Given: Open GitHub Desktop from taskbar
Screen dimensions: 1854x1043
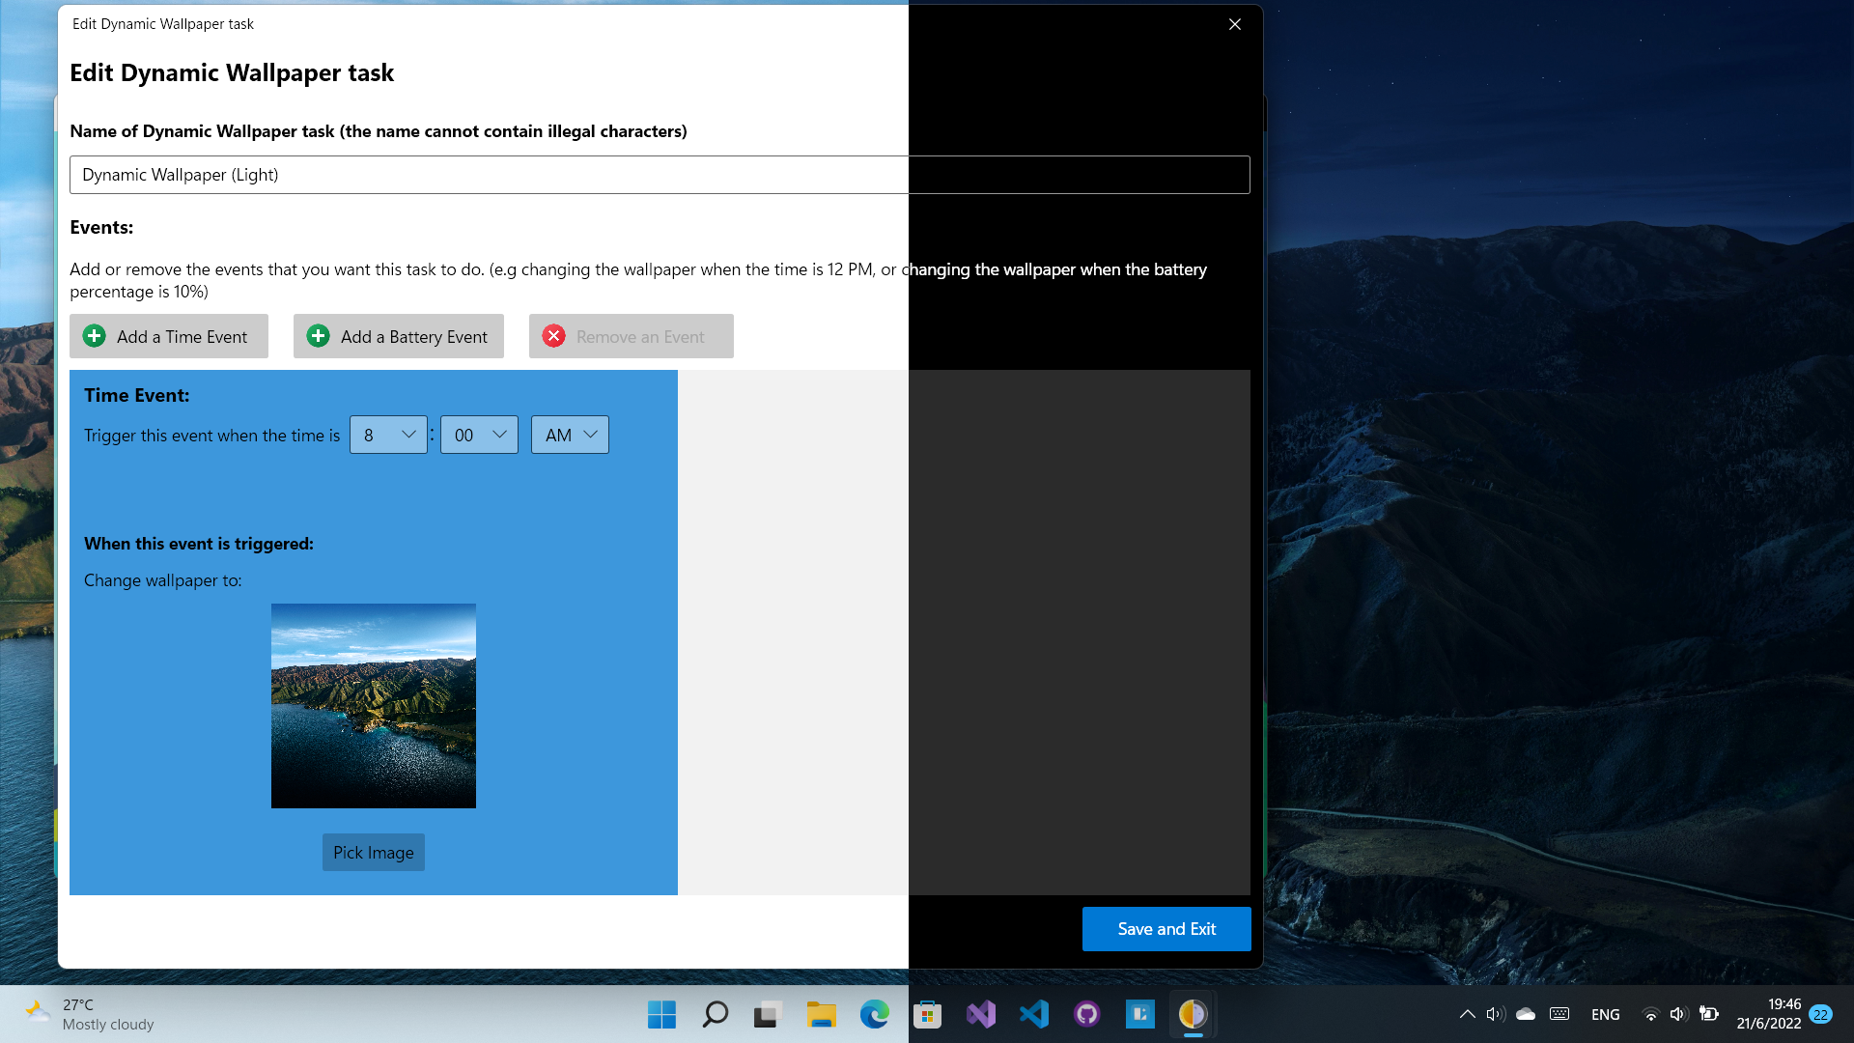Looking at the screenshot, I should click(x=1086, y=1014).
